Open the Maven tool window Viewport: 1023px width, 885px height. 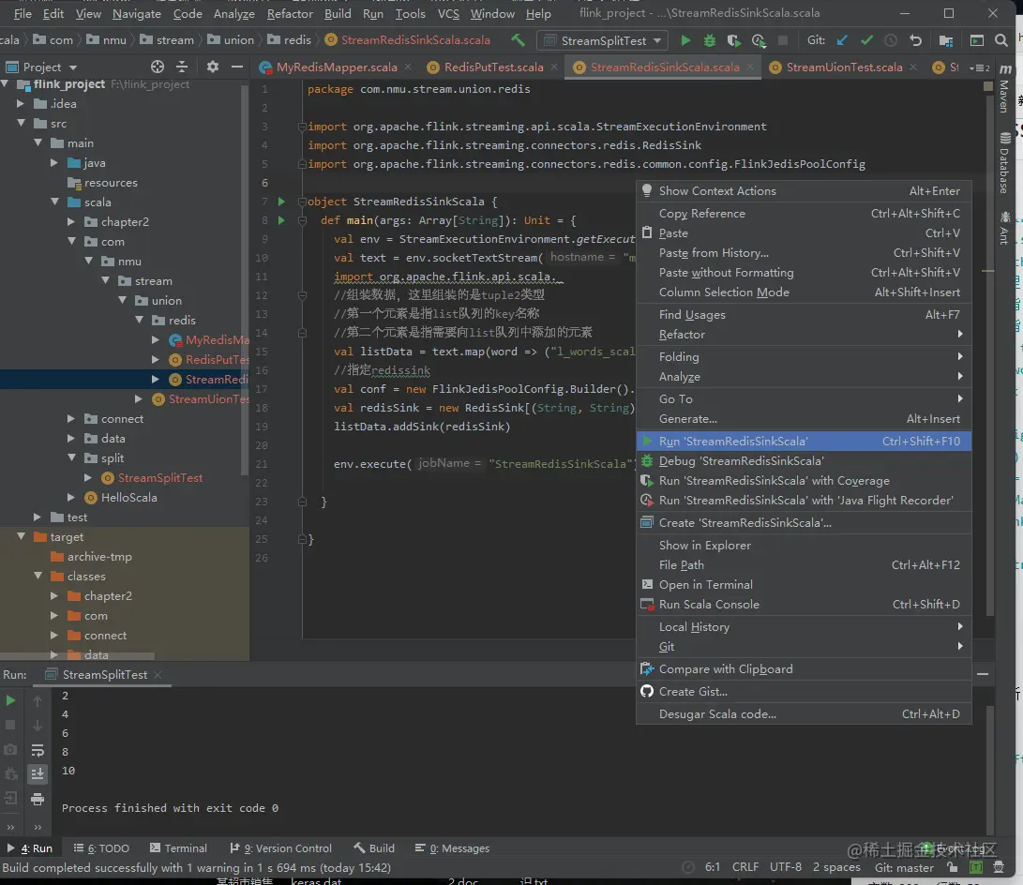click(x=1005, y=88)
